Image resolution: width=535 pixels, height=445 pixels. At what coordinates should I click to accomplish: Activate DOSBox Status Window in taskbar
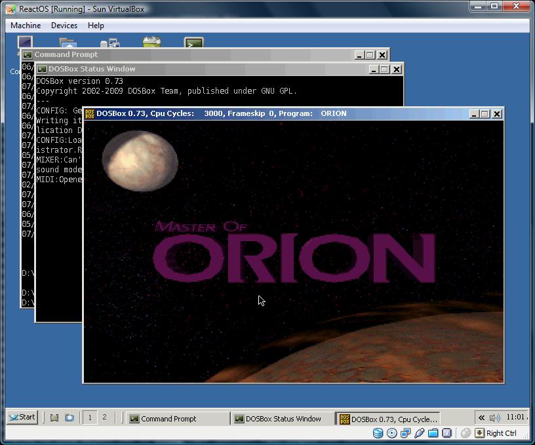tap(282, 418)
